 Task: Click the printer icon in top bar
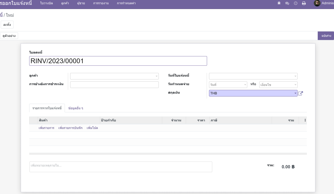coord(304,3)
